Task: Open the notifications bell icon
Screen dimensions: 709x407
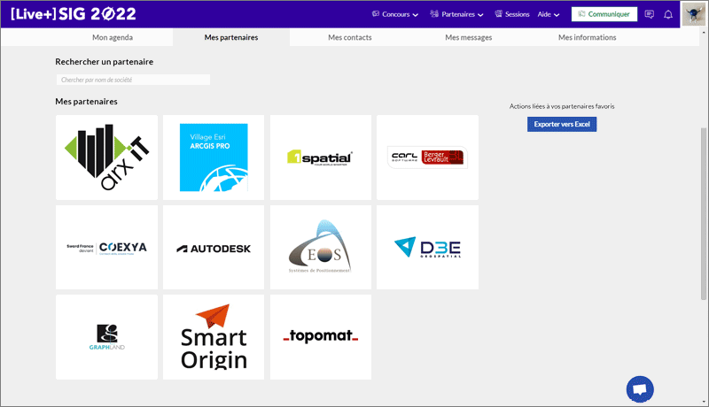Action: coord(668,14)
